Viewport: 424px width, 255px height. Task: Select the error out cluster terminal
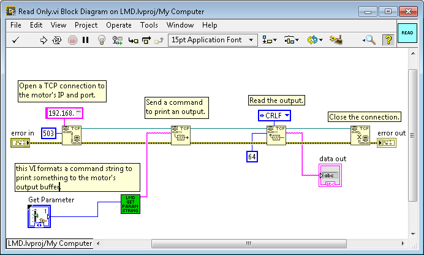point(387,143)
